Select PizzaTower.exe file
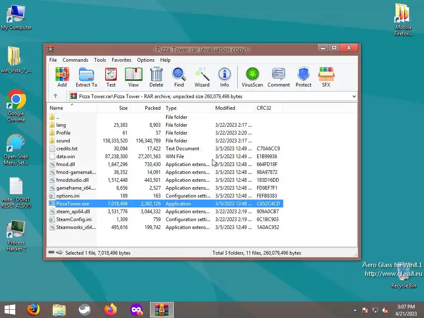This screenshot has width=424, height=318. point(166,204)
